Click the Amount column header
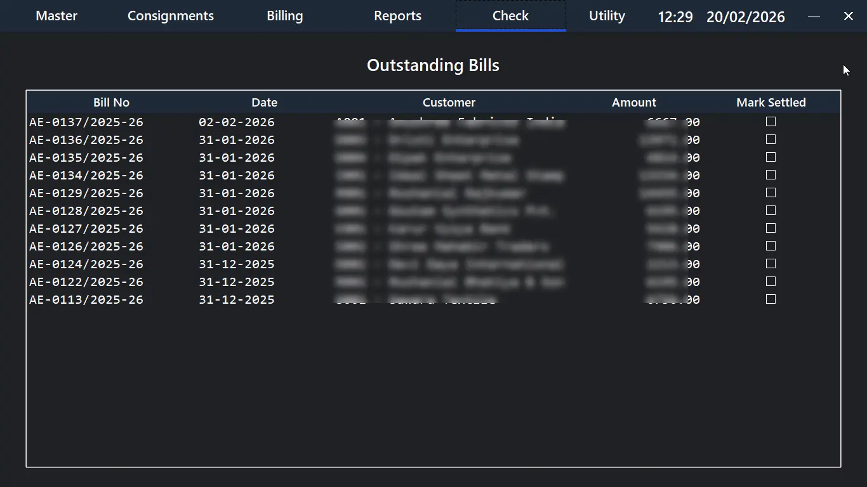Viewport: 867px width, 487px height. point(633,102)
